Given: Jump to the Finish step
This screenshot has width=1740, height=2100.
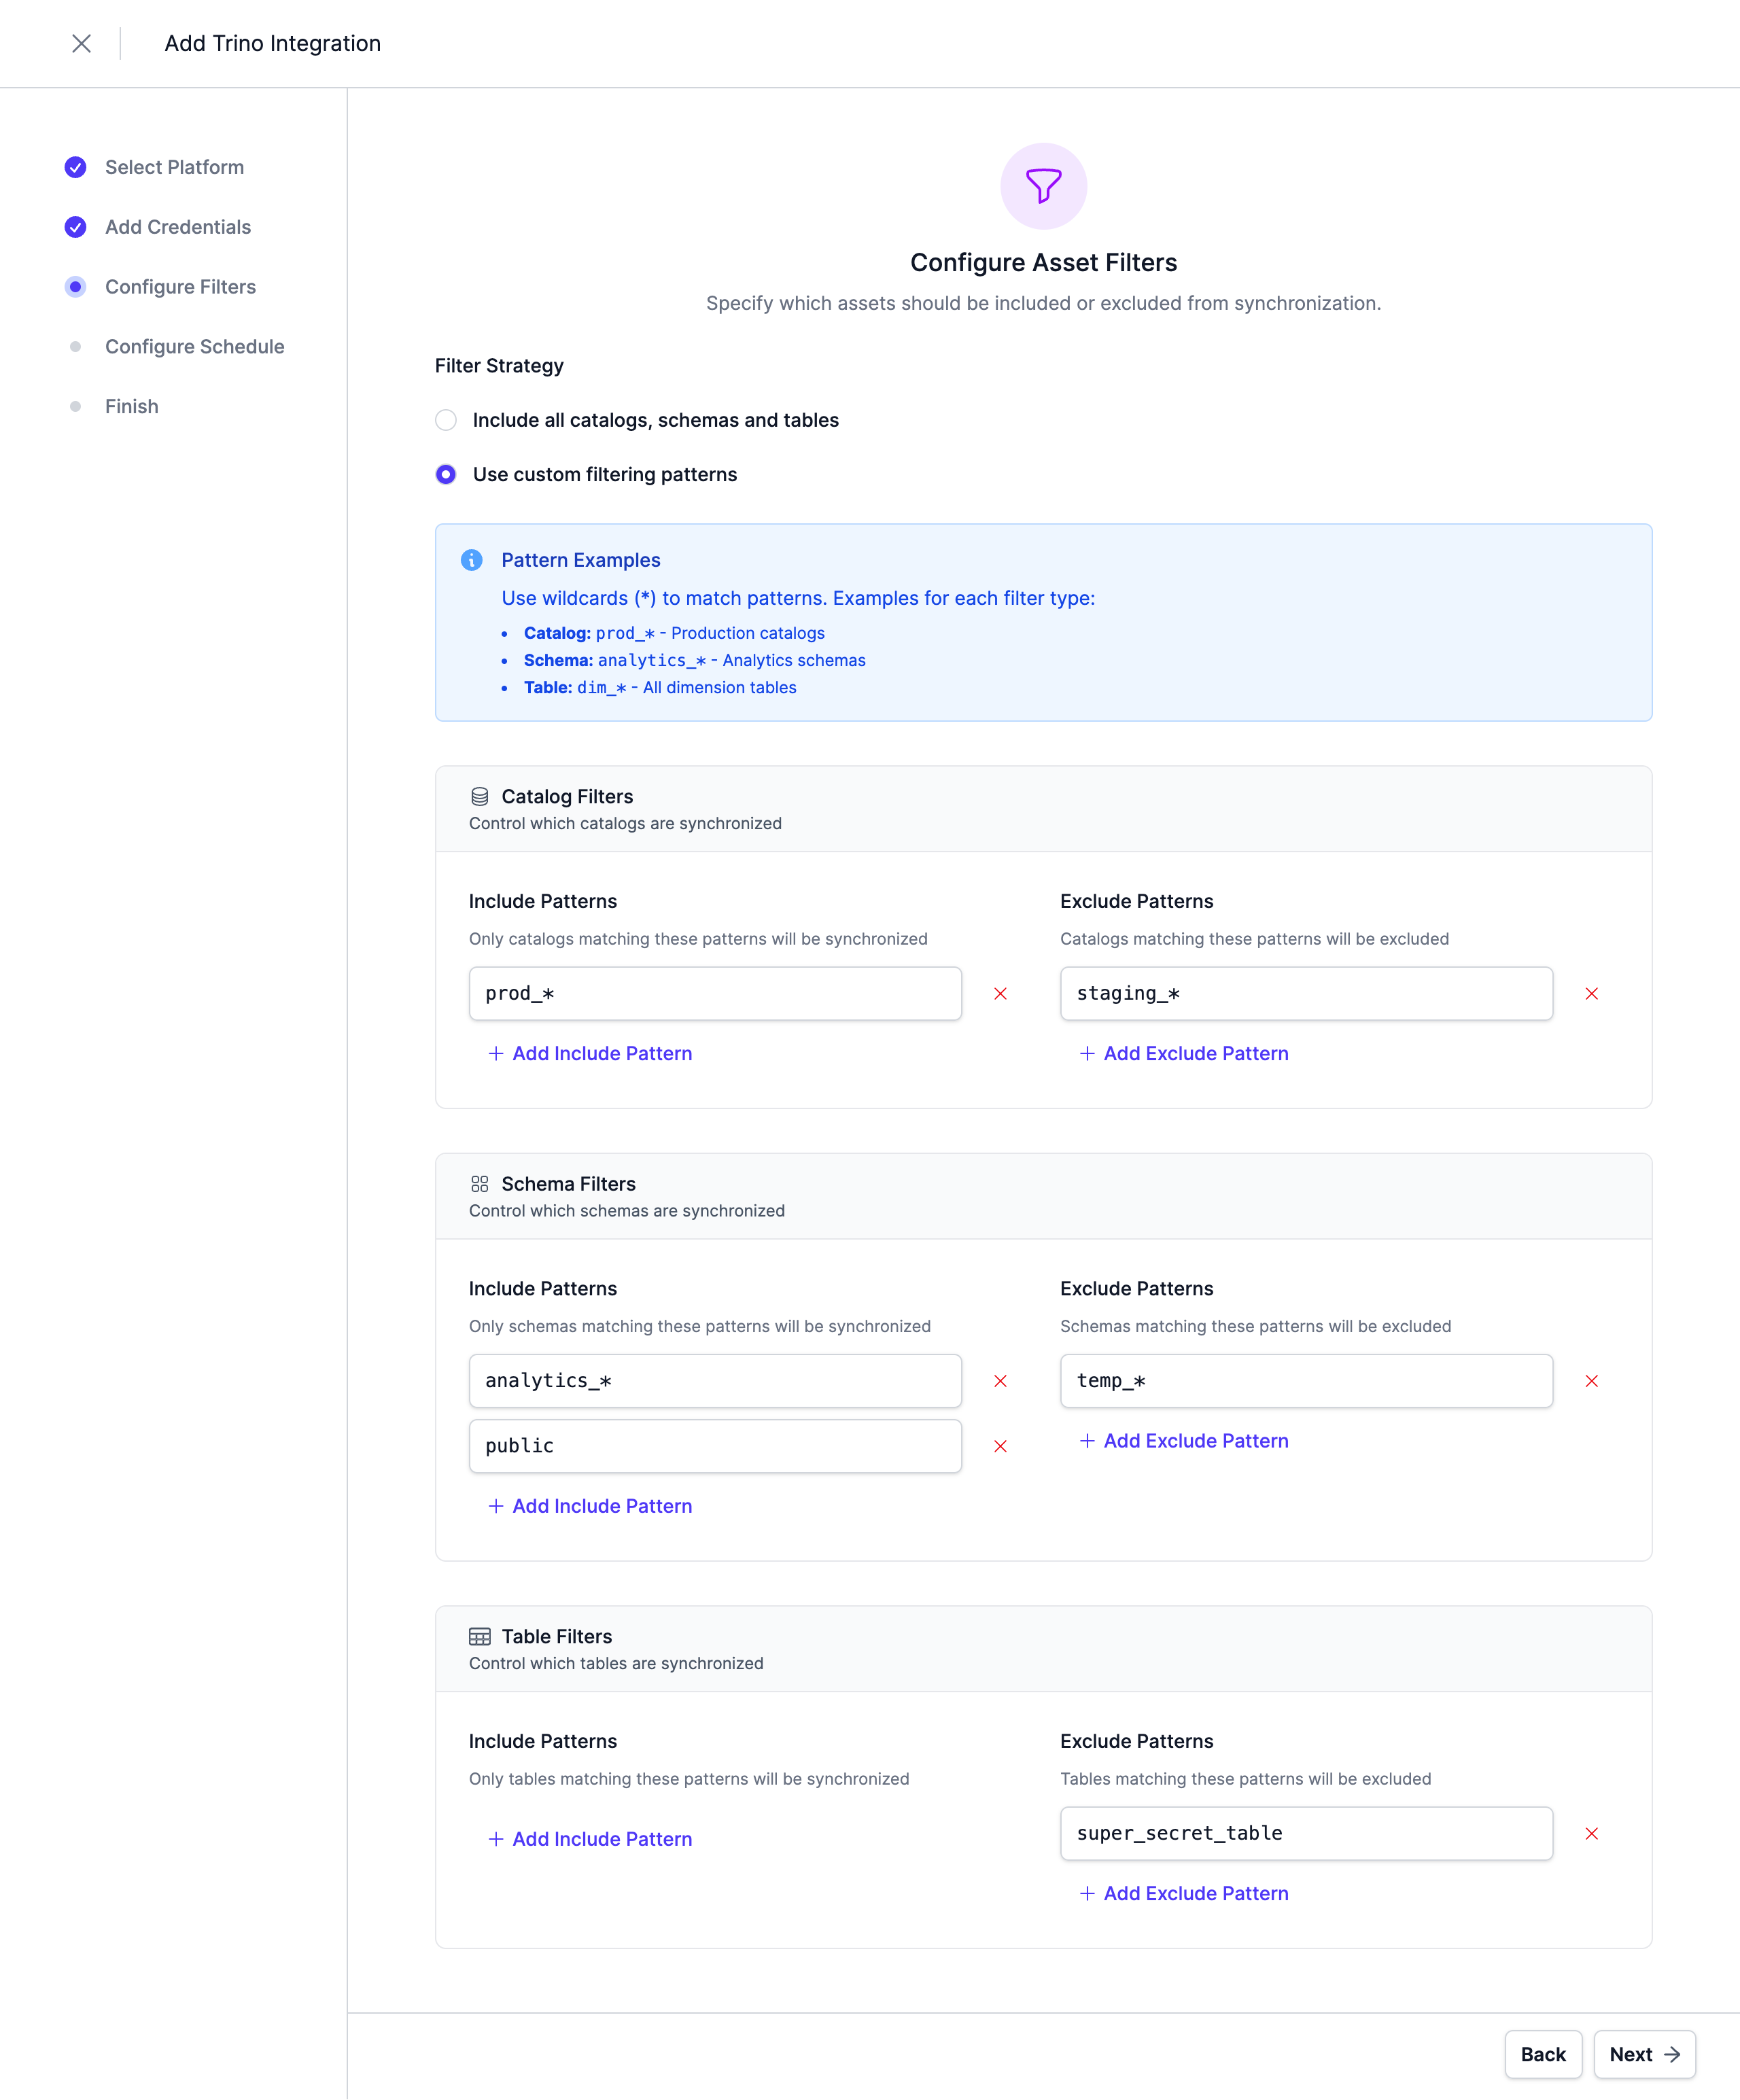Looking at the screenshot, I should (132, 407).
